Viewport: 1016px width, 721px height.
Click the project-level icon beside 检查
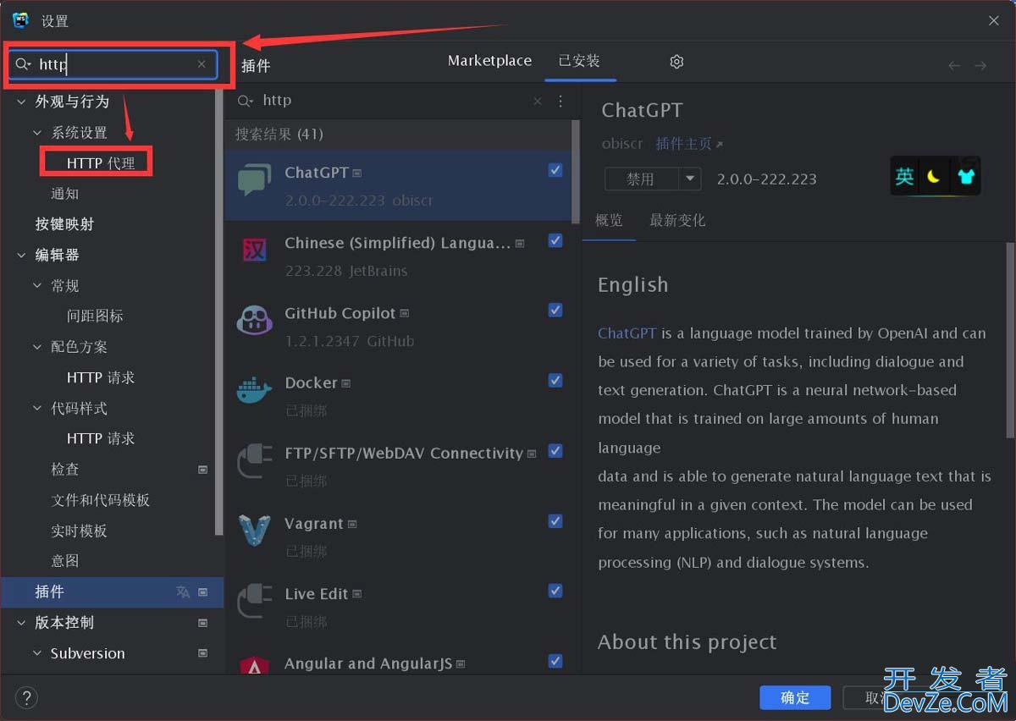tap(202, 469)
